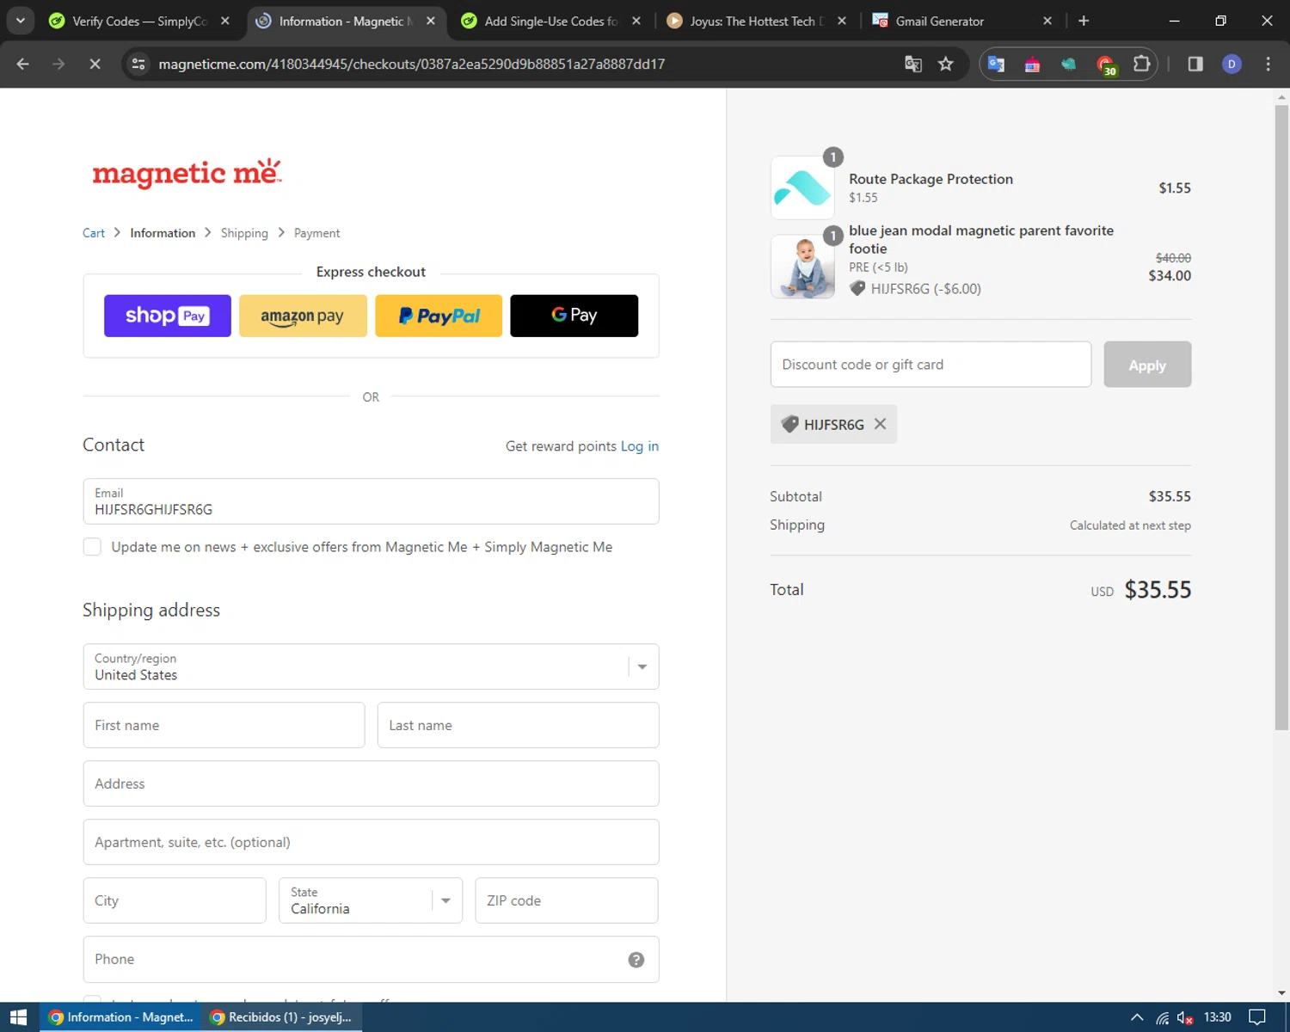This screenshot has height=1032, width=1290.
Task: Bookmark this page with the star
Action: pyautogui.click(x=946, y=64)
